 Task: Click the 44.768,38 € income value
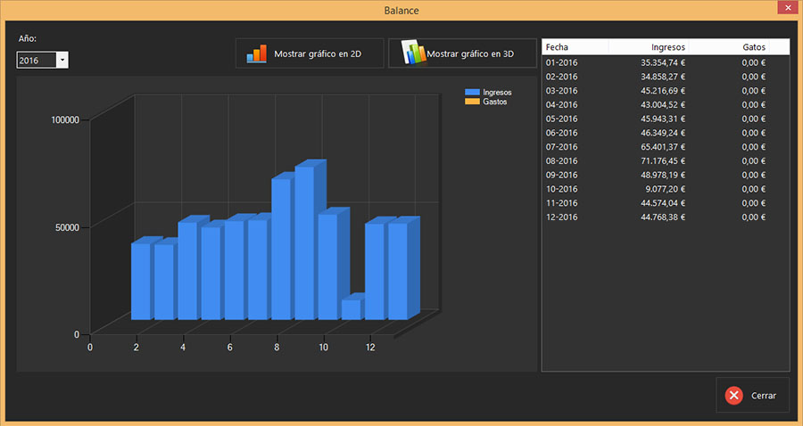pyautogui.click(x=663, y=217)
